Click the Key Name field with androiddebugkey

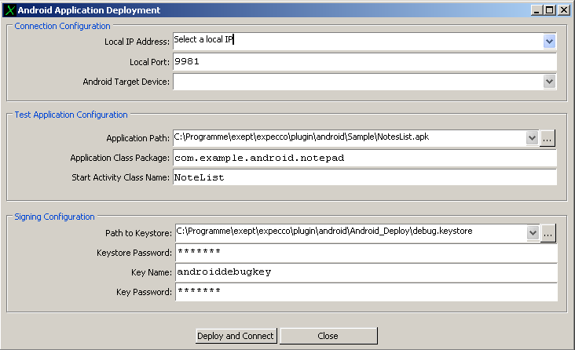[364, 272]
